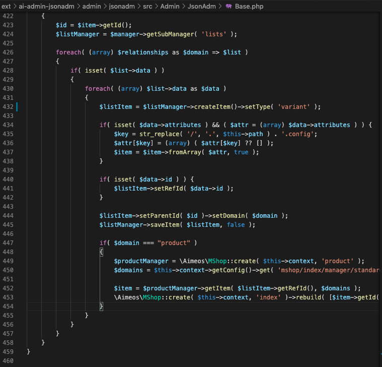Place cursor on '$id = $item->getId();'
This screenshot has height=367, width=382.
tap(94, 25)
